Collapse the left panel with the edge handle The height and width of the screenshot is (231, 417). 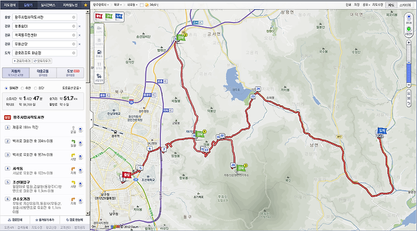[x=92, y=120]
